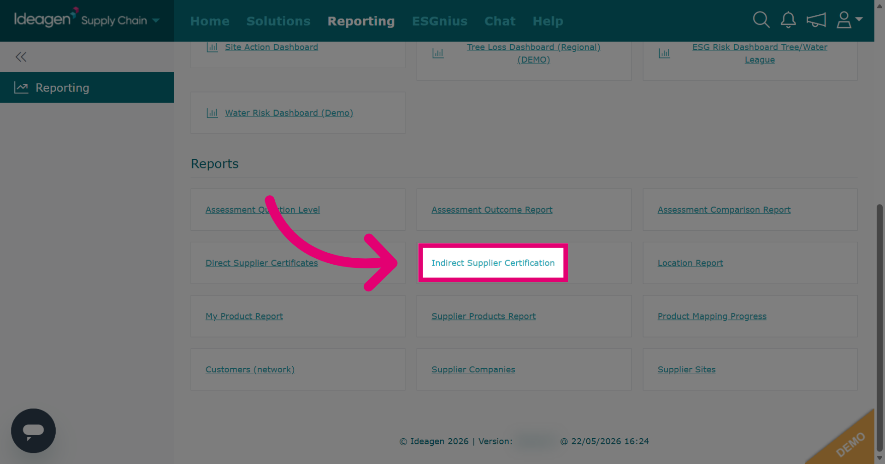Click Water Risk Dashboard chart icon
Viewport: 885px width, 464px height.
[212, 113]
